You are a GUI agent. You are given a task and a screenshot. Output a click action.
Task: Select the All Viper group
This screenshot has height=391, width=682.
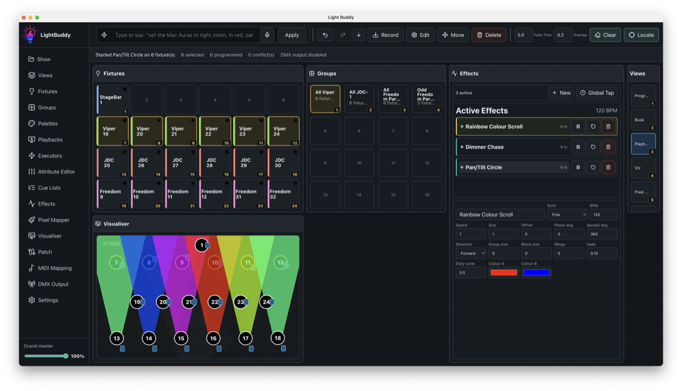coord(325,99)
